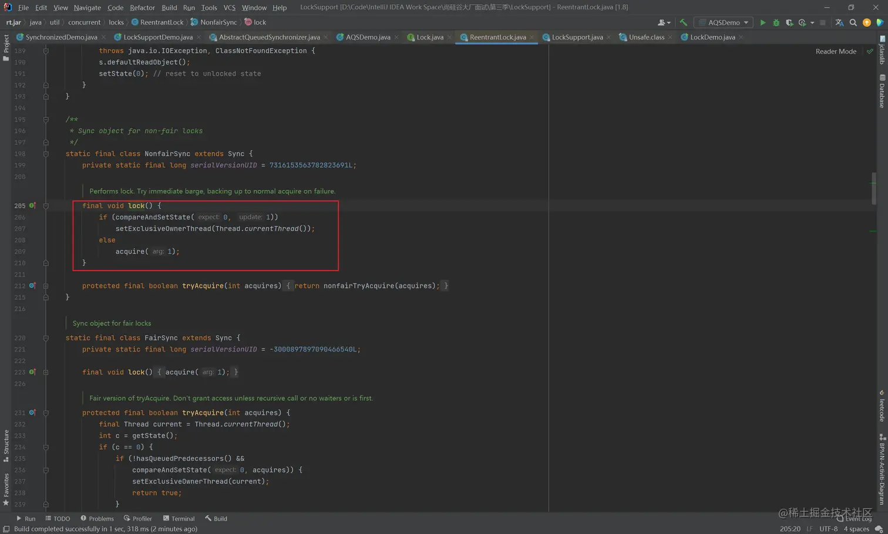This screenshot has width=888, height=534.
Task: Open the Profiler tool window
Action: (x=138, y=519)
